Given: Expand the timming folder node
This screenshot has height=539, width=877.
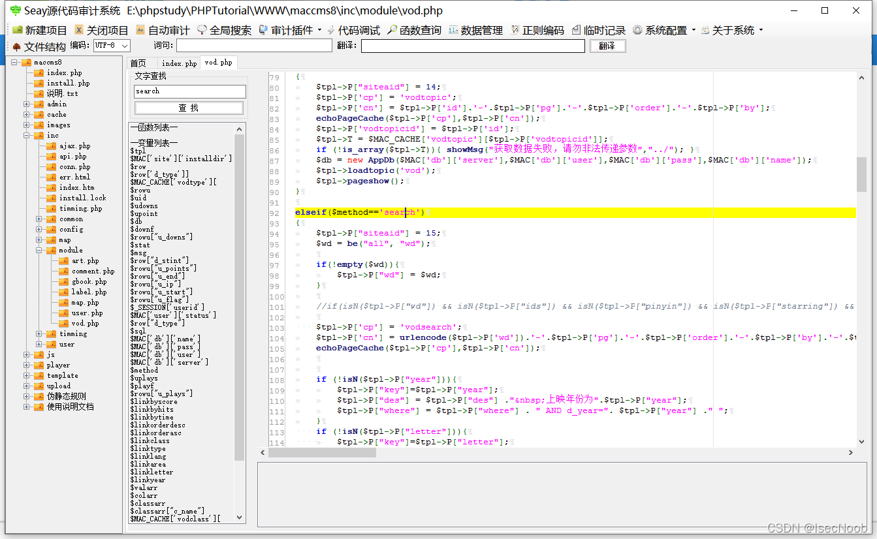Looking at the screenshot, I should 39,333.
